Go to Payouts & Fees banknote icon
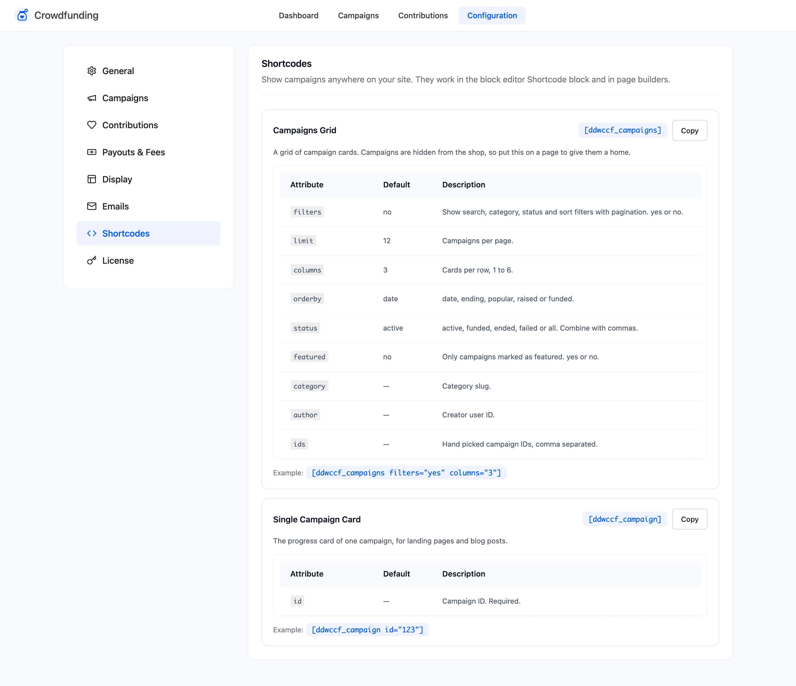Image resolution: width=796 pixels, height=686 pixels. click(91, 152)
